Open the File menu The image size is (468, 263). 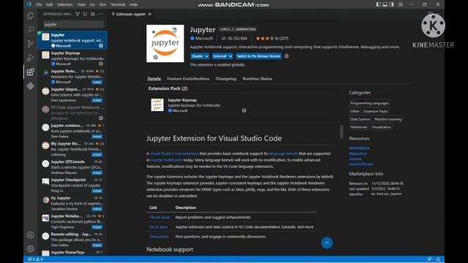click(x=39, y=4)
